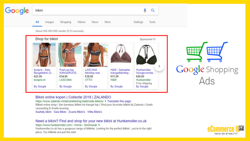Open LASCANA bikinitop met product link
The image size is (250, 141).
[93, 71]
